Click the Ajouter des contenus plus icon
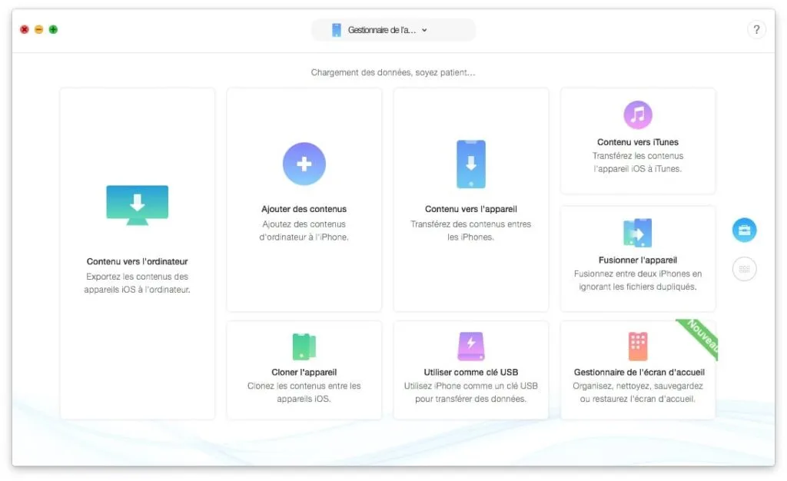This screenshot has width=787, height=481. tap(304, 164)
